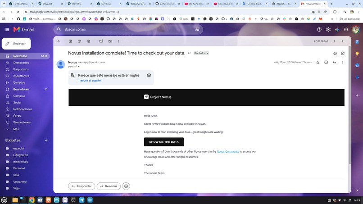This screenshot has width=363, height=204.
Task: Remove the Recibidos label from the email
Action: tap(208, 53)
